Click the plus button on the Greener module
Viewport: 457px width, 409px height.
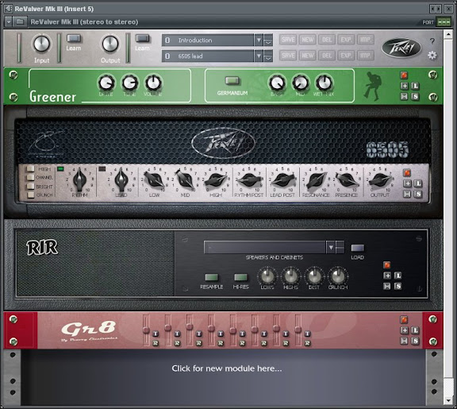click(405, 86)
